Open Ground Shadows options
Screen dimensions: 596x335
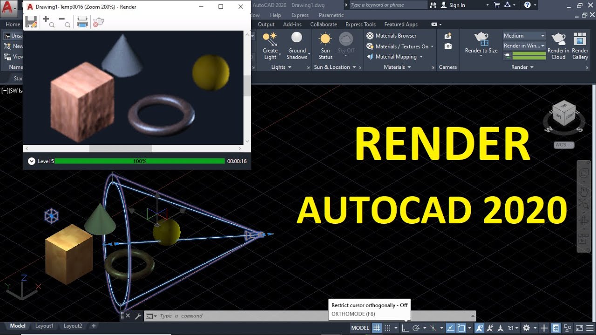(297, 46)
